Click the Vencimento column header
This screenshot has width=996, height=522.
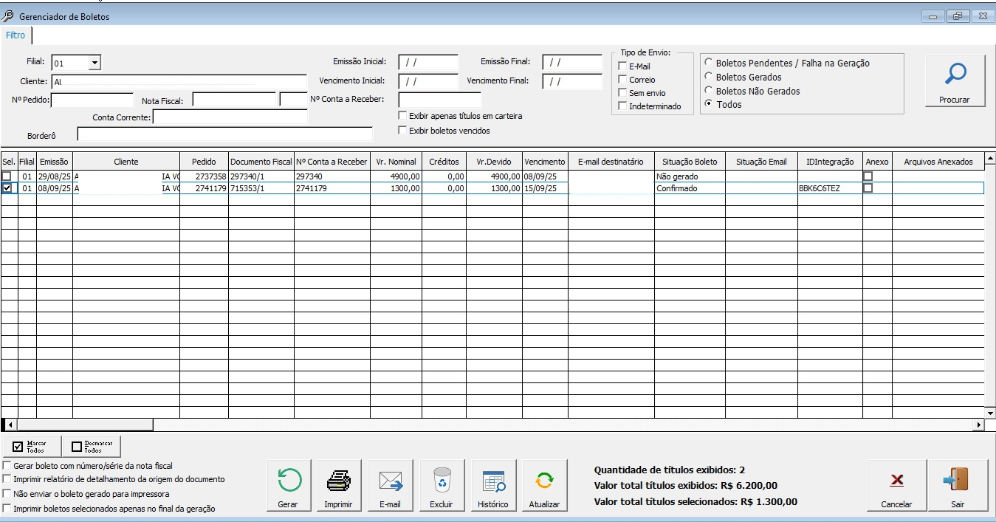click(x=544, y=162)
